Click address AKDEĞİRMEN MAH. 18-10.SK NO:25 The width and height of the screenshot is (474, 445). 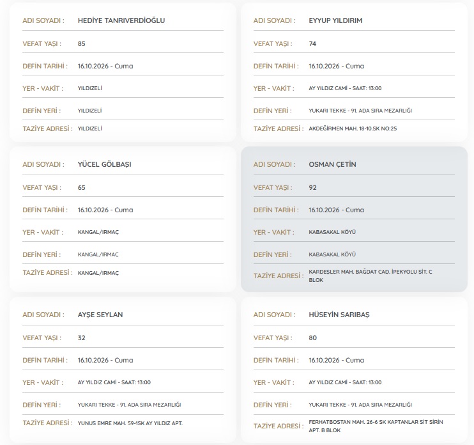tap(353, 129)
